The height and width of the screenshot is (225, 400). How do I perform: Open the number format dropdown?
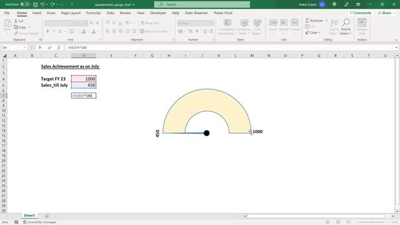pyautogui.click(x=212, y=23)
